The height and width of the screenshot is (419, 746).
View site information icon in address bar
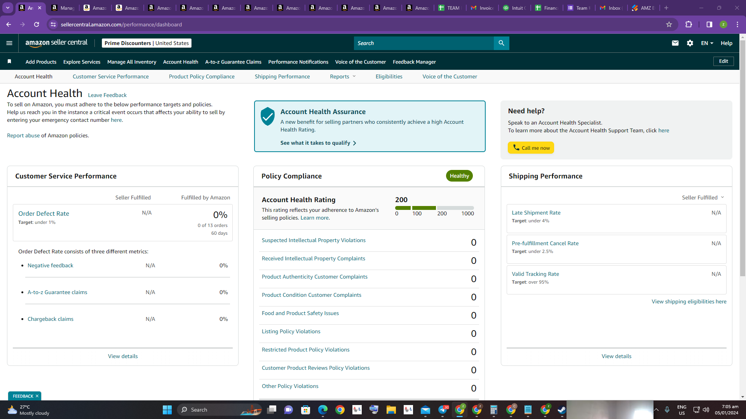pyautogui.click(x=54, y=24)
